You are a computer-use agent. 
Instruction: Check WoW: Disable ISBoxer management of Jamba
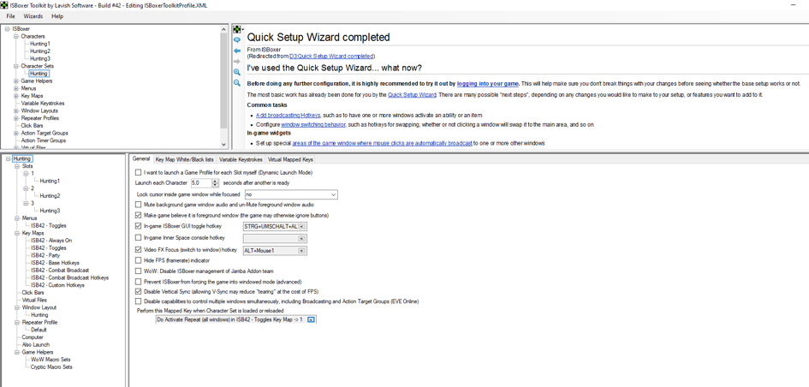[x=138, y=271]
